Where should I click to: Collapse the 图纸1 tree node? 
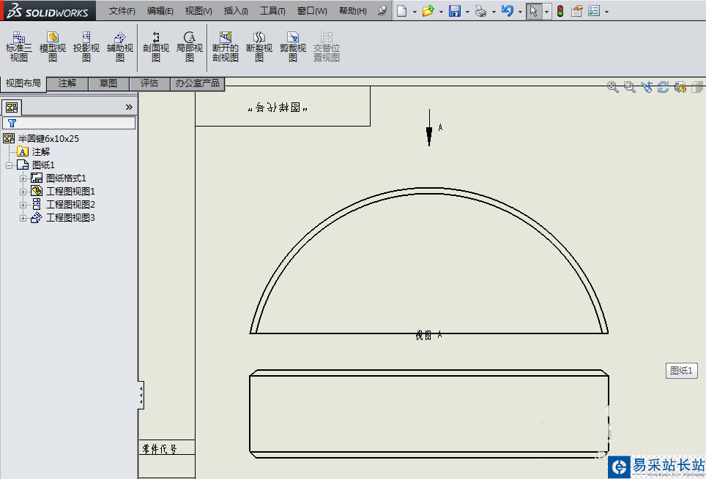point(9,165)
